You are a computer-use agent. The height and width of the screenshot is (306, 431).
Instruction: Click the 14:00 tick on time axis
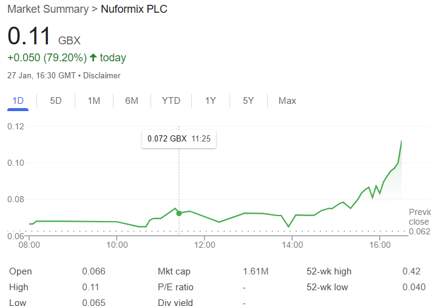click(x=292, y=238)
